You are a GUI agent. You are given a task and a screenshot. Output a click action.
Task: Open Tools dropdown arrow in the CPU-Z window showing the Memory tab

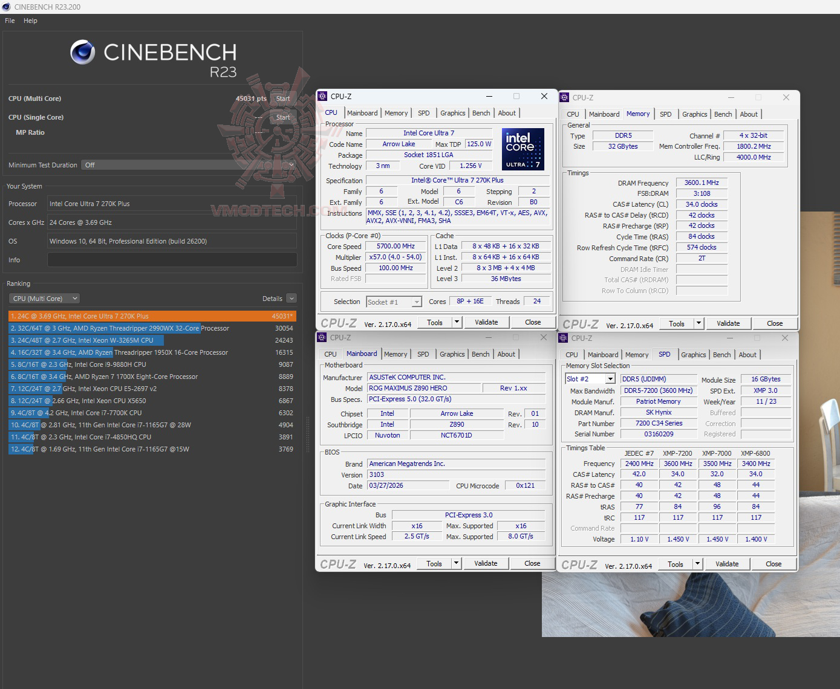[x=699, y=324]
